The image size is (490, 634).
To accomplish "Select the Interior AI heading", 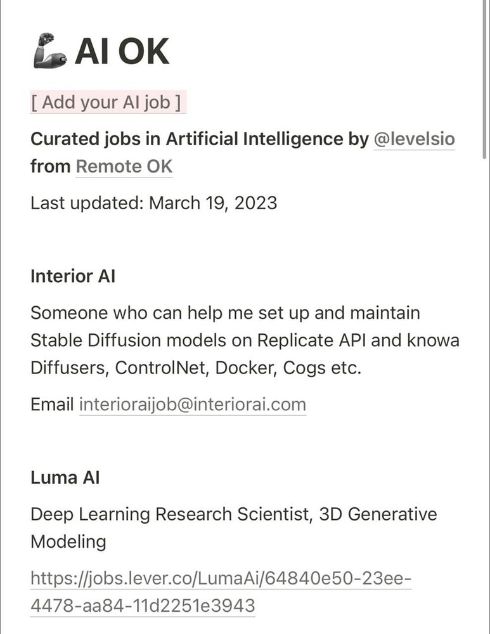I will click(x=73, y=276).
